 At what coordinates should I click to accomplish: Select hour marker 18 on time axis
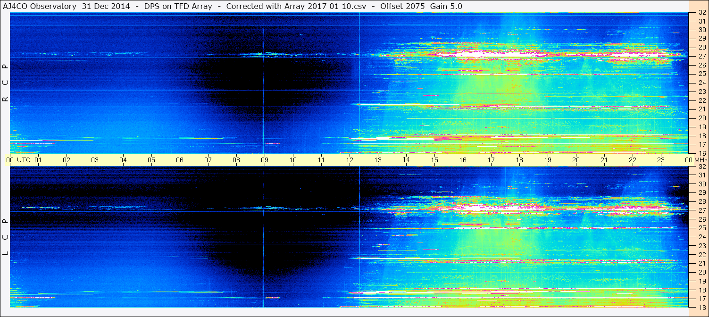coord(519,160)
